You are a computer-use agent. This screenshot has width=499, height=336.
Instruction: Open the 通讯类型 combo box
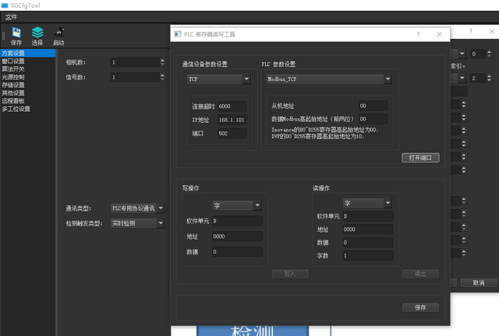138,208
